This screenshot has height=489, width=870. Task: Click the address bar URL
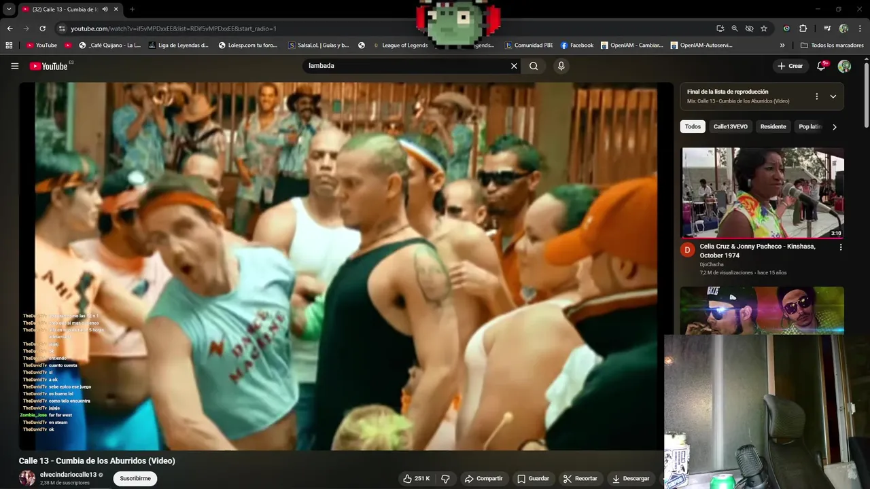[x=173, y=29]
